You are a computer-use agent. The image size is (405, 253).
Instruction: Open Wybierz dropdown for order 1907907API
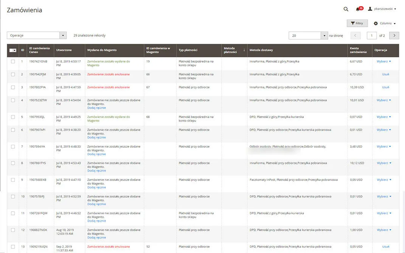pos(384,130)
